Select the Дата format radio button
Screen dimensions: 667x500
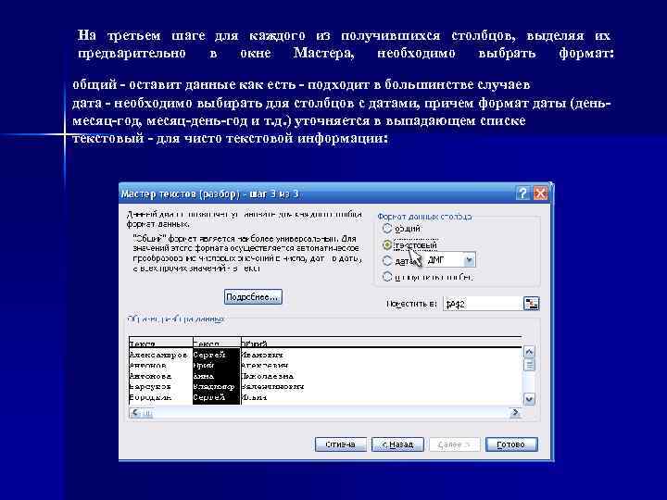(x=386, y=260)
